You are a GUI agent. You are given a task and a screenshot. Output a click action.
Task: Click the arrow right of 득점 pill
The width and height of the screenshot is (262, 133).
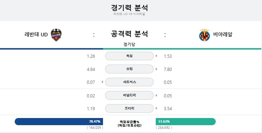coord(156,56)
